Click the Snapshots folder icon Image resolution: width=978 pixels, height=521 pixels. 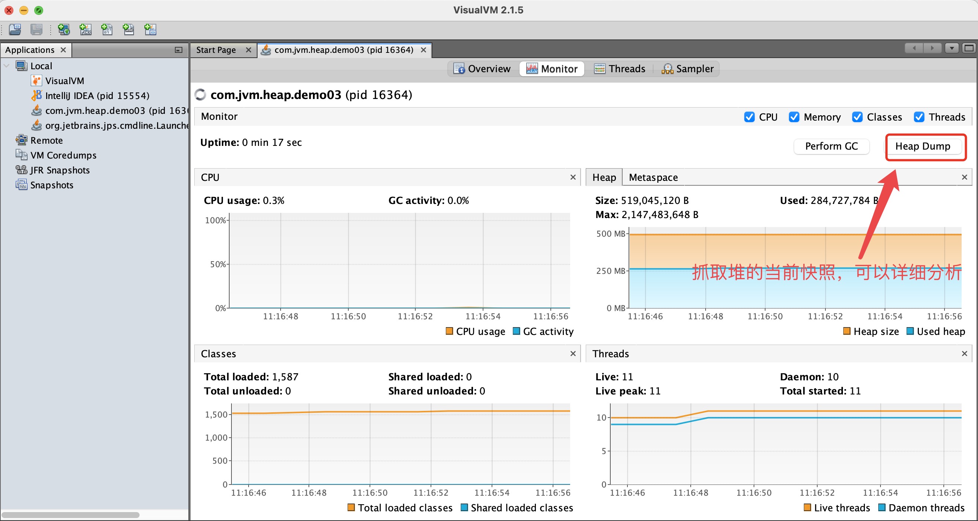click(21, 185)
